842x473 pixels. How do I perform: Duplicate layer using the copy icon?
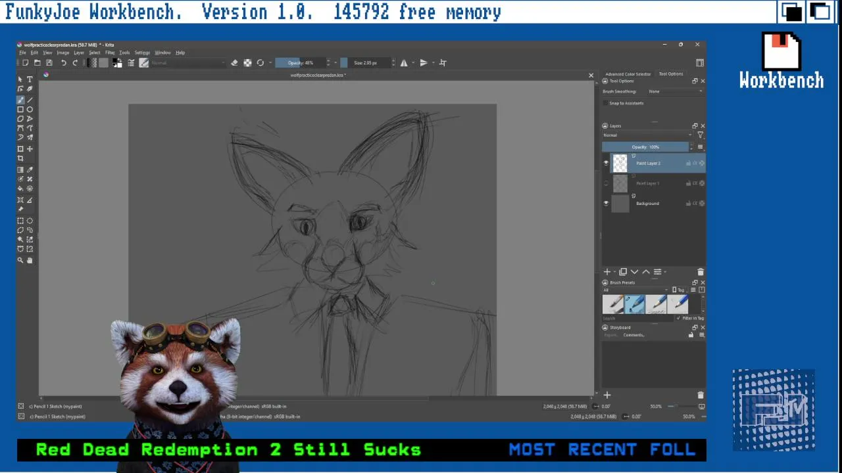(x=623, y=271)
